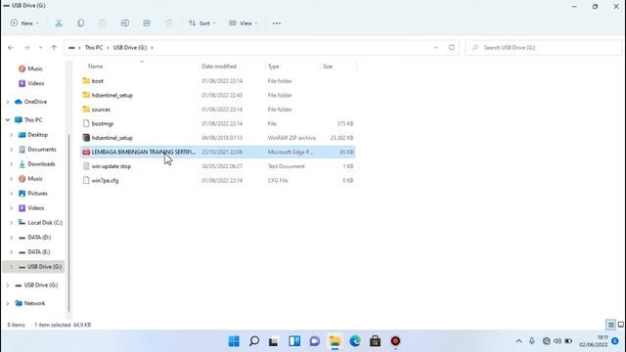Select win update stop text document
This screenshot has width=626, height=352.
pyautogui.click(x=111, y=166)
